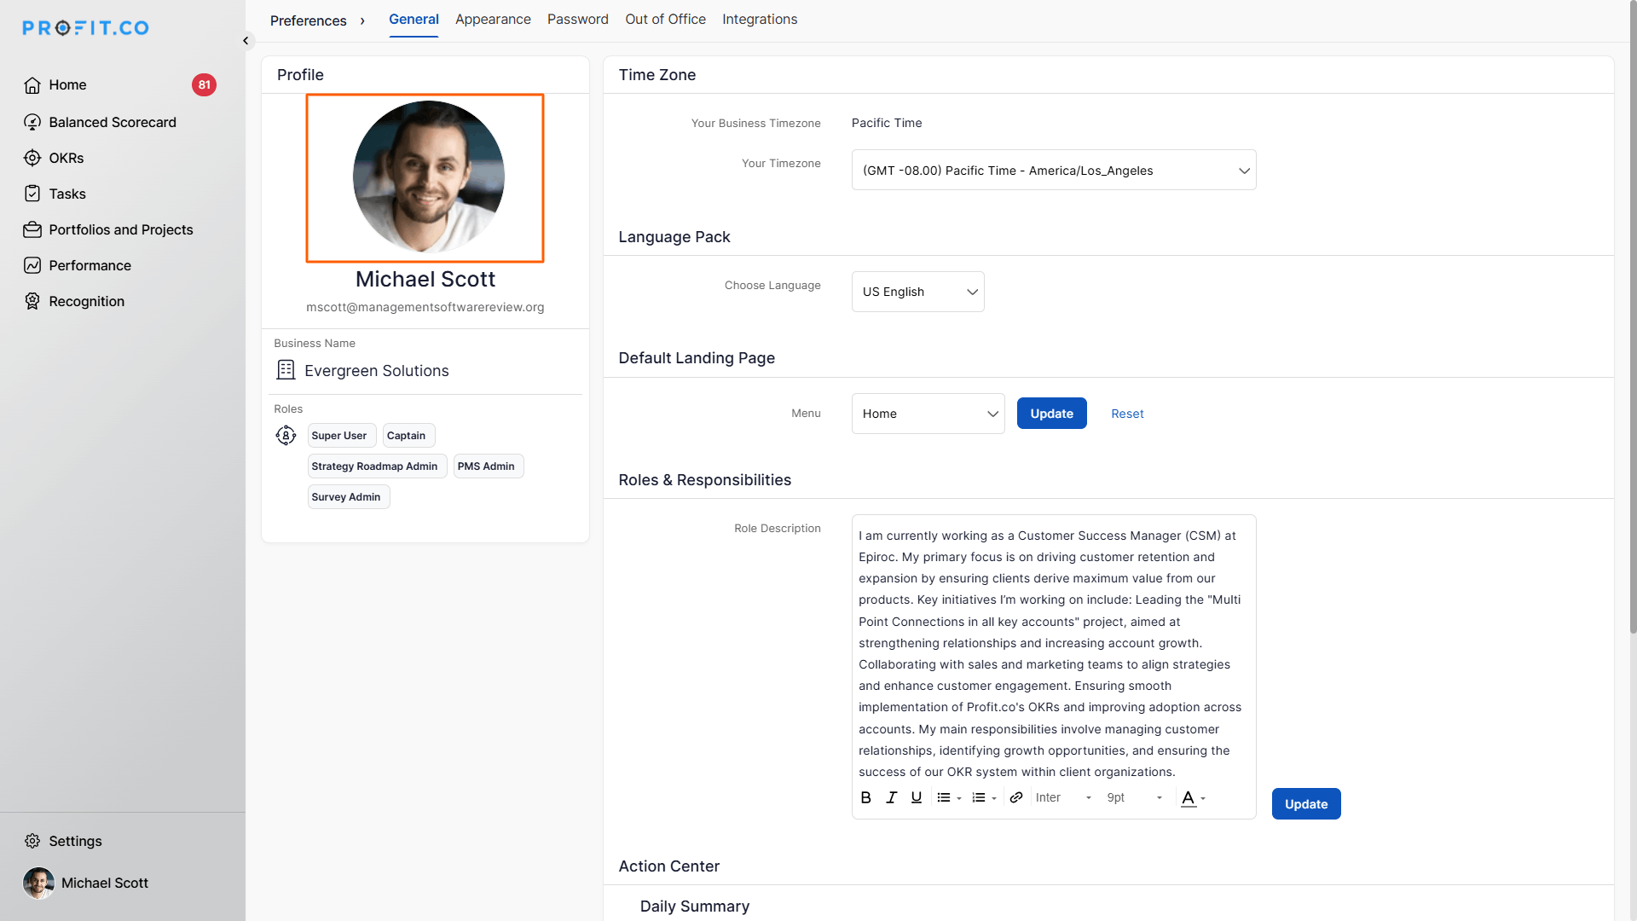Insert a link using the link icon

[1016, 797]
